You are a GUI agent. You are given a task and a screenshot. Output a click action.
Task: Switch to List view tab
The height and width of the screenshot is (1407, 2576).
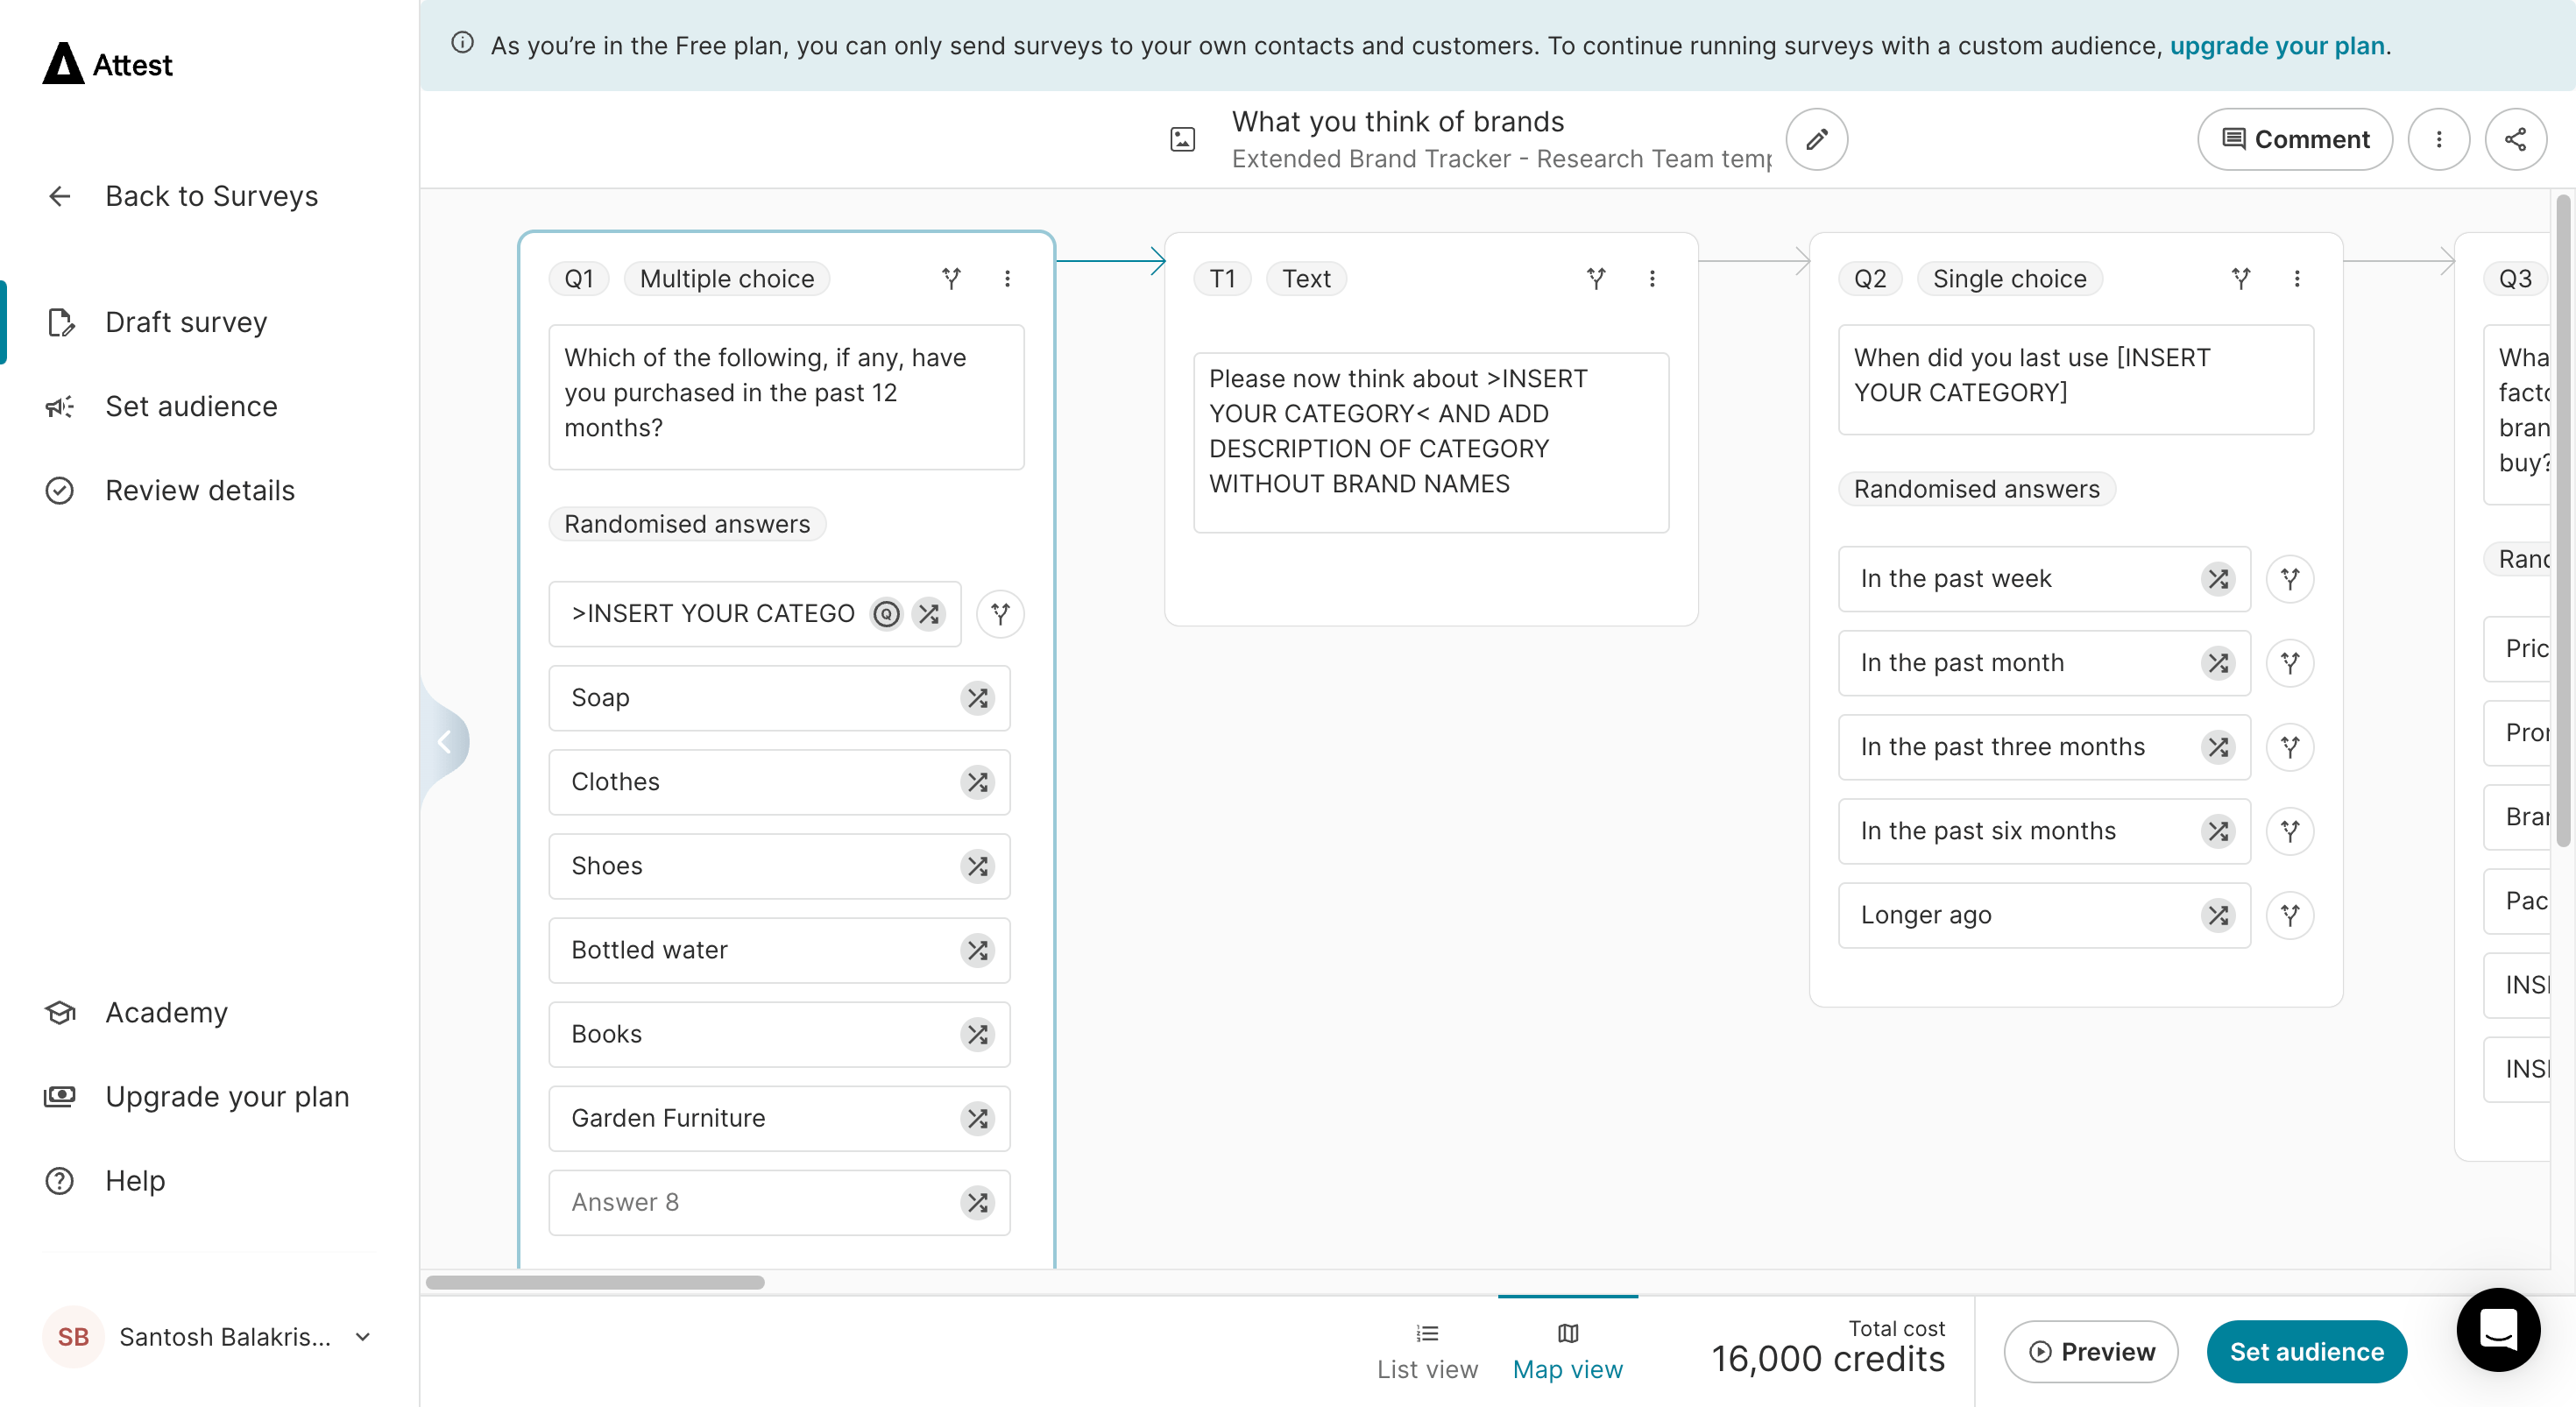click(1426, 1351)
